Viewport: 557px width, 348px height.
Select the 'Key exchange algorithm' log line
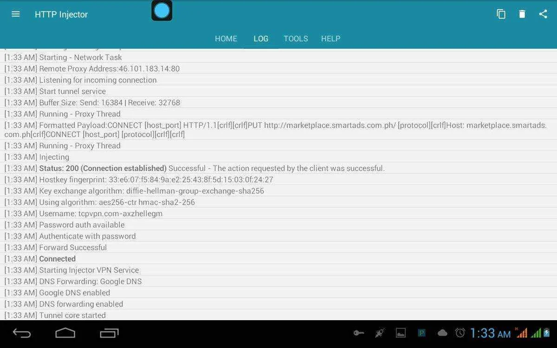tap(278, 191)
